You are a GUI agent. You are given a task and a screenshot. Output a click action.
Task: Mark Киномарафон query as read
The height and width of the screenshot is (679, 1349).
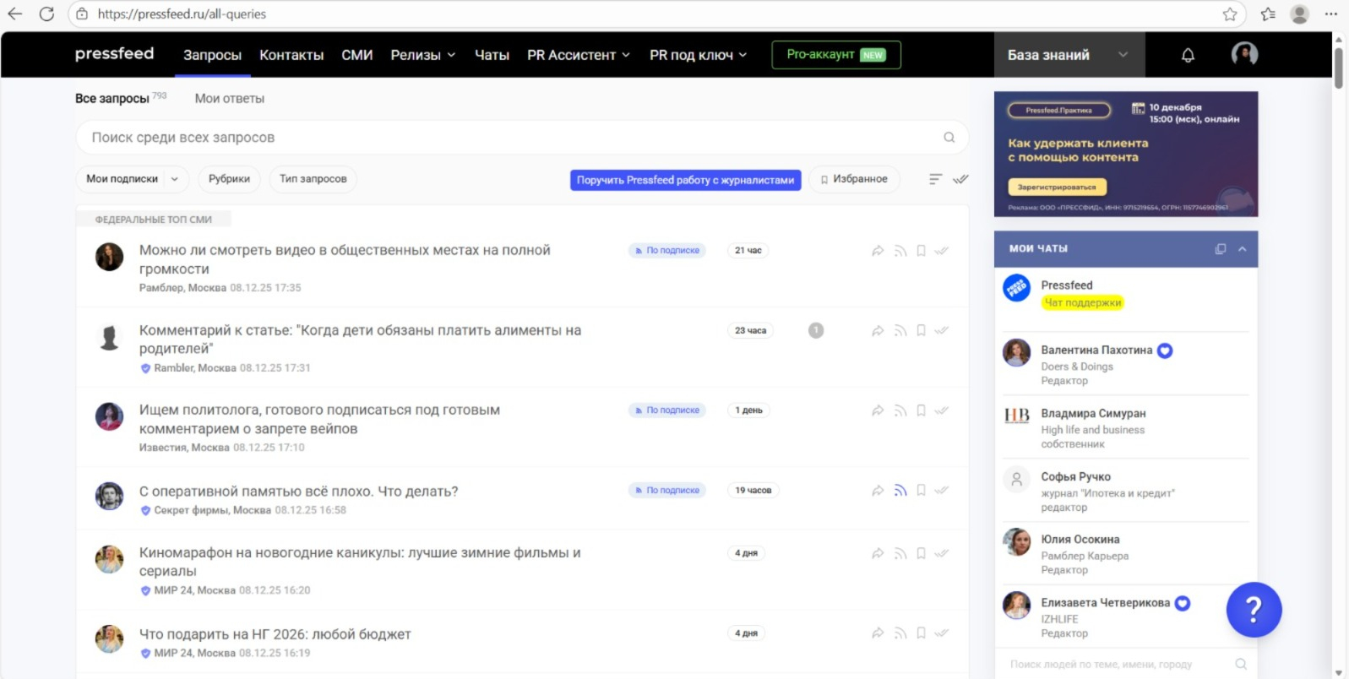point(942,553)
